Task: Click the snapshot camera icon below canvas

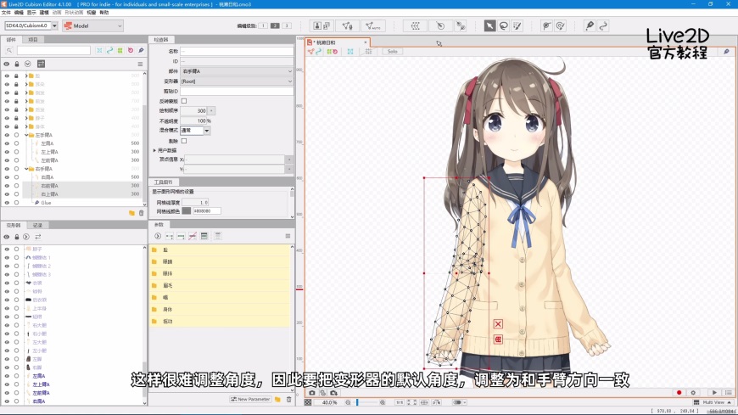Action: (x=311, y=393)
